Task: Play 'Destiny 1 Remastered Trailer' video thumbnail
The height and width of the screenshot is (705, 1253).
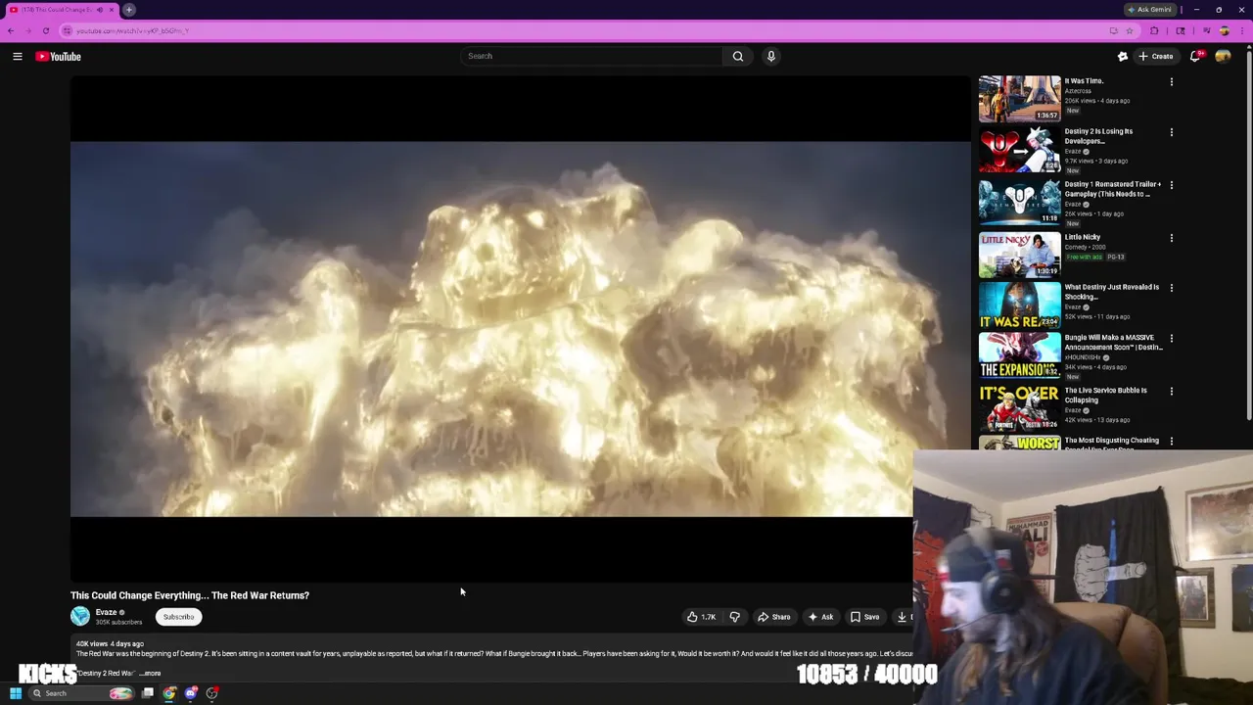Action: [1019, 203]
